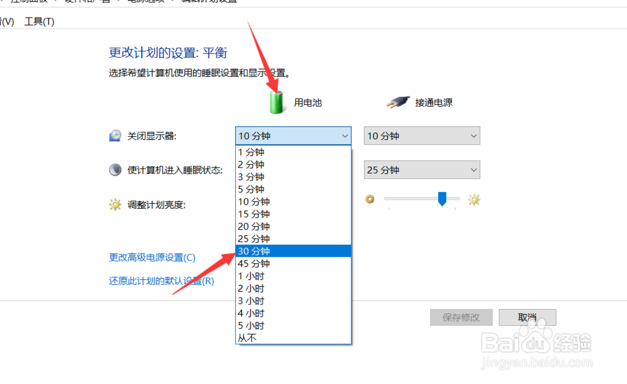Click the bright sun icon right of brightness slider
The height and width of the screenshot is (384, 627).
coord(473,199)
